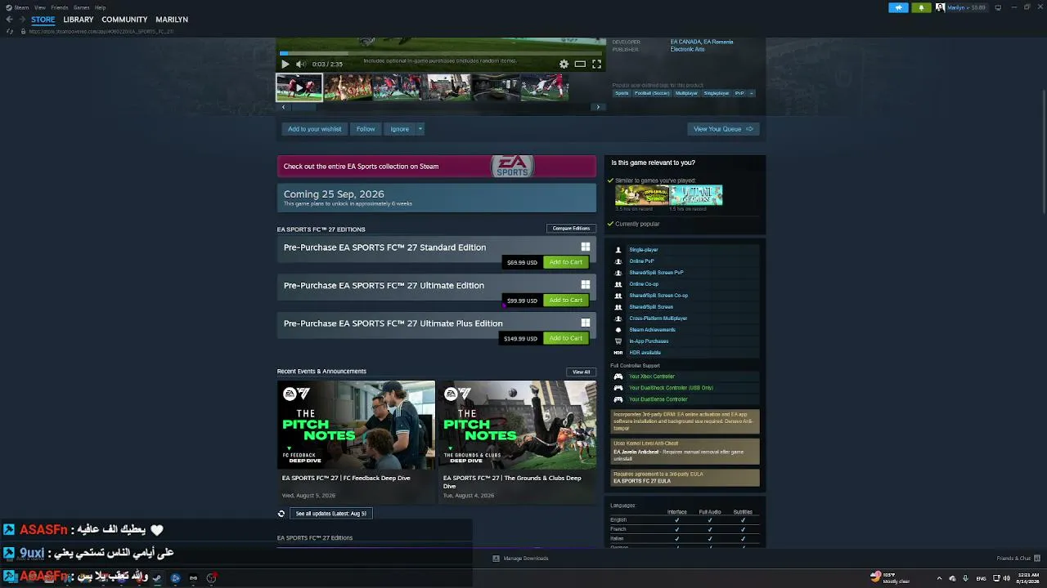The width and height of the screenshot is (1047, 588).
Task: Open Big Picture mode monitor icon
Action: pos(998,7)
